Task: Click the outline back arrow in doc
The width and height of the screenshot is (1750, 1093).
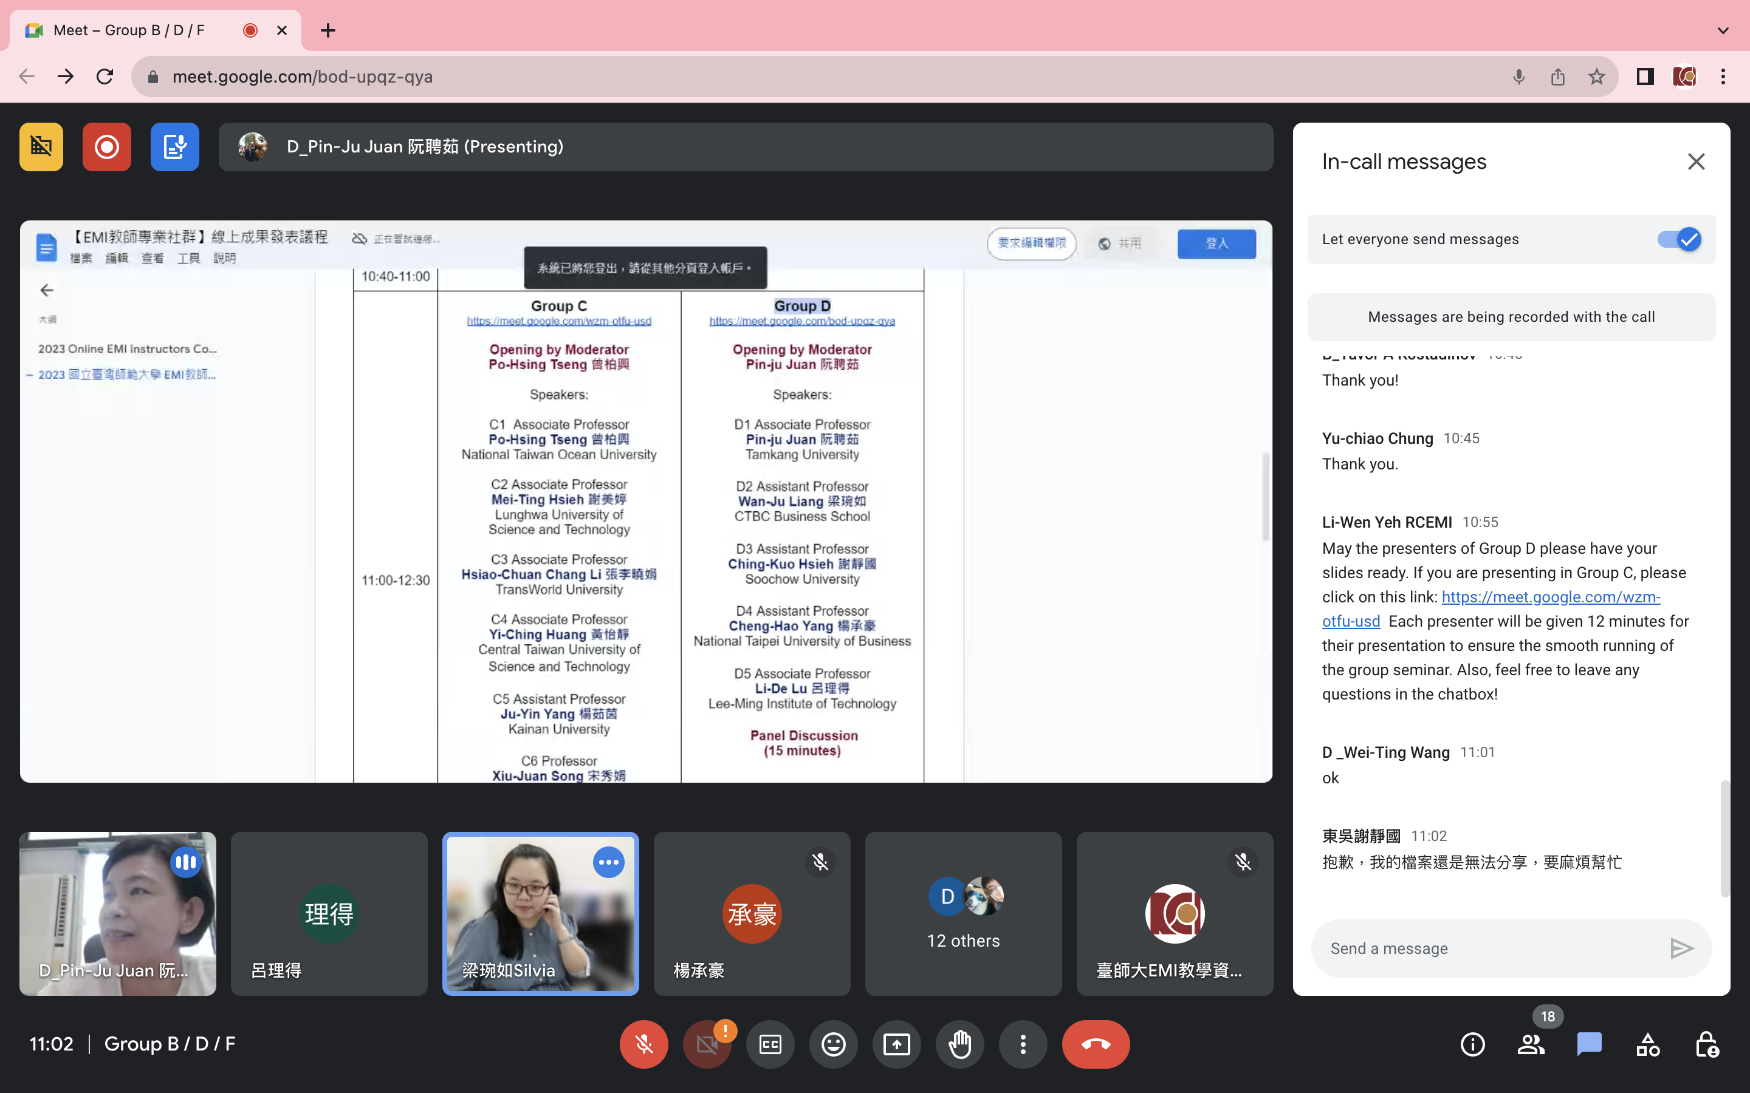Action: 47,291
